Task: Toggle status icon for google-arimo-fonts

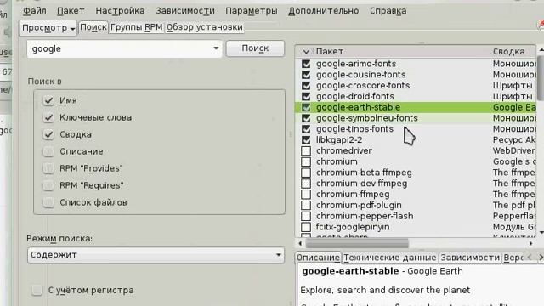Action: coord(306,64)
